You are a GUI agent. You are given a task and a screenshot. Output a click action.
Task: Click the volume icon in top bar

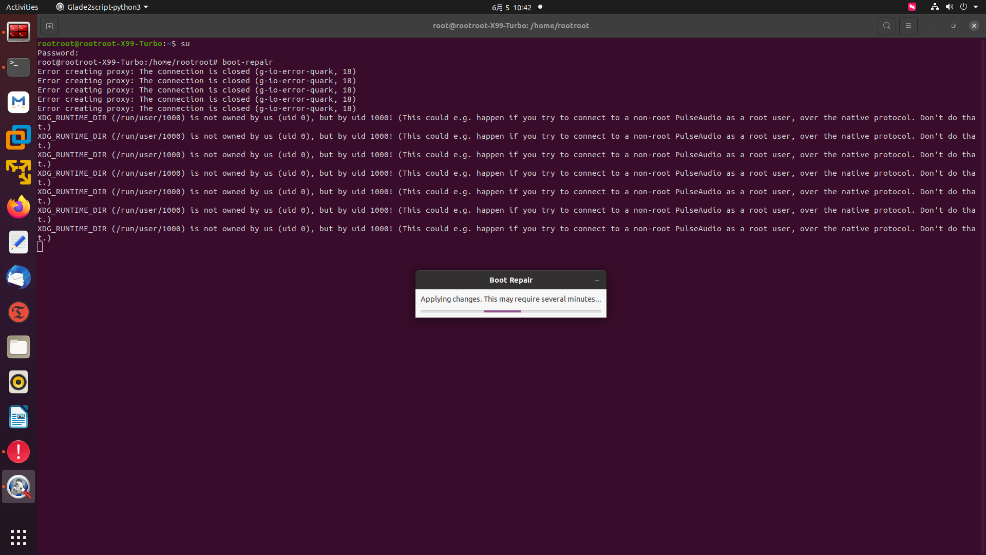(949, 7)
